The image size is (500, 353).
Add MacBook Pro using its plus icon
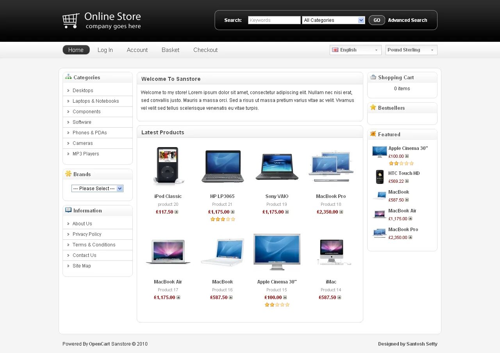pos(342,212)
